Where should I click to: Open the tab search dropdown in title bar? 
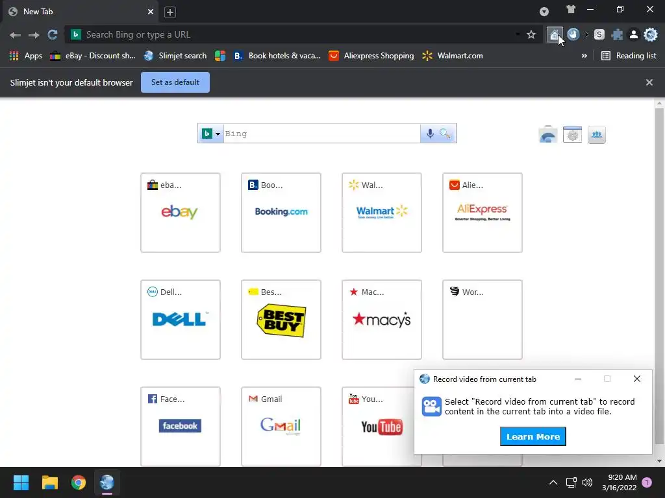[544, 12]
